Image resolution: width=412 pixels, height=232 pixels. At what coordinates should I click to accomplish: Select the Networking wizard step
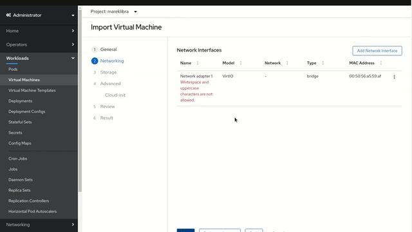tap(111, 61)
